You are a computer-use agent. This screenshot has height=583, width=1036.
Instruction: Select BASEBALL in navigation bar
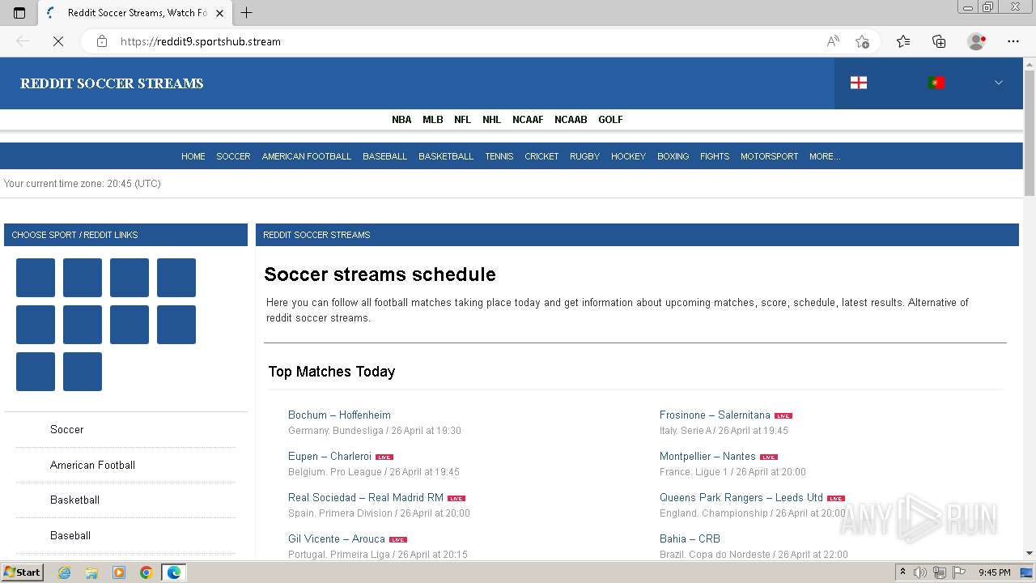click(384, 156)
